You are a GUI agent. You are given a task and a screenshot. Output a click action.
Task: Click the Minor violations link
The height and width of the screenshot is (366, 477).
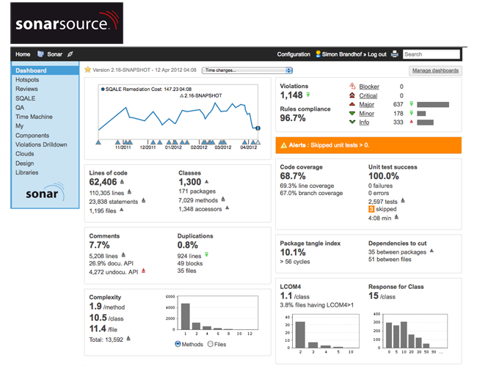pyautogui.click(x=367, y=114)
